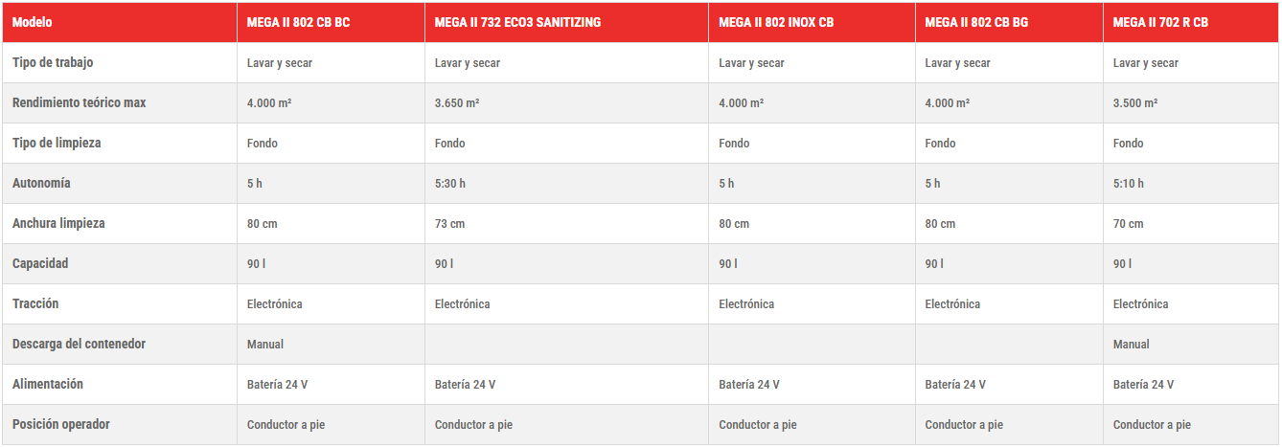Select the Posición operador row label
Viewport: 1282px width, 447px height.
[x=61, y=424]
